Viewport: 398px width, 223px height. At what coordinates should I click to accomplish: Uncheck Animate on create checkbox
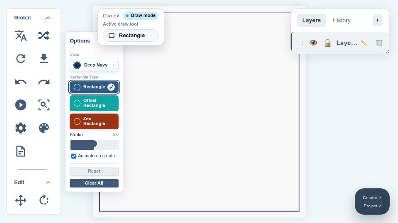(x=74, y=156)
